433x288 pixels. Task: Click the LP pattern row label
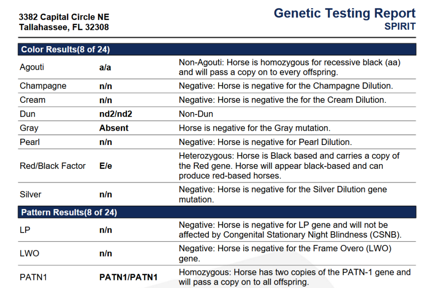pyautogui.click(x=25, y=230)
